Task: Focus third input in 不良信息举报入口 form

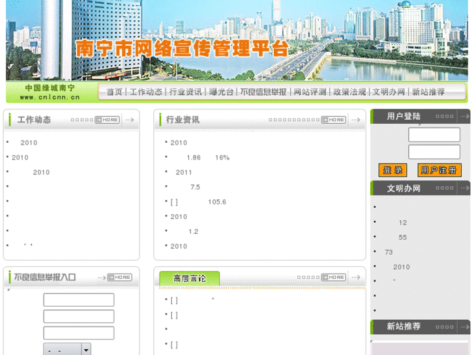Action: pos(79,333)
